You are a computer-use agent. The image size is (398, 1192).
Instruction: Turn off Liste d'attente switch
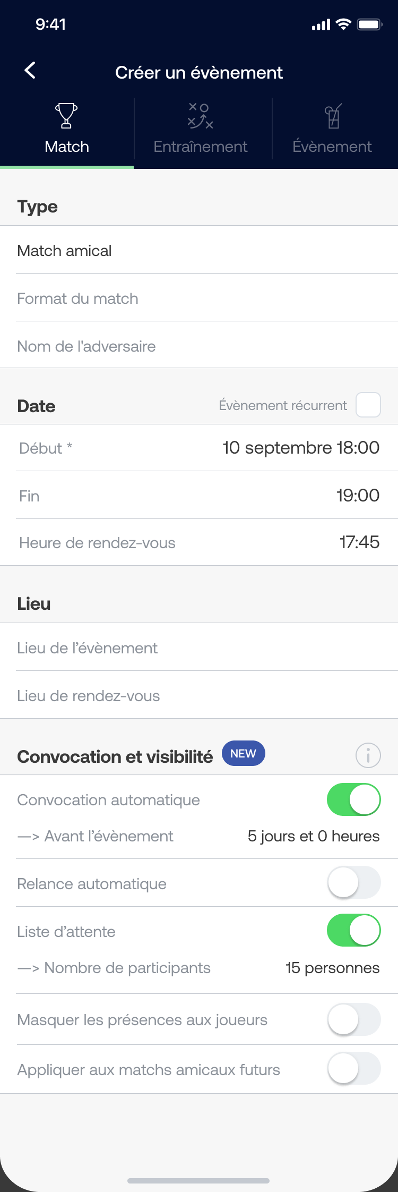click(353, 930)
